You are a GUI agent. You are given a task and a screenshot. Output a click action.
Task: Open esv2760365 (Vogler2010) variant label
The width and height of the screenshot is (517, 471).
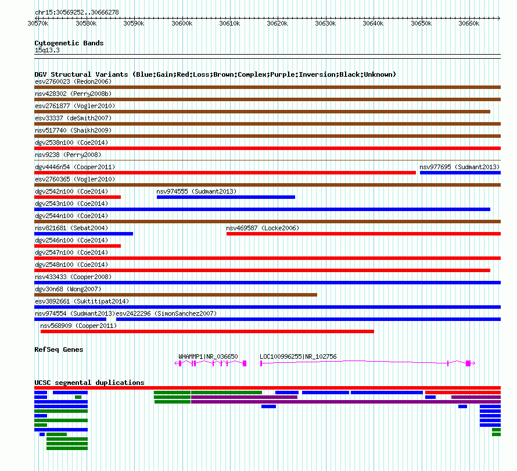point(75,179)
